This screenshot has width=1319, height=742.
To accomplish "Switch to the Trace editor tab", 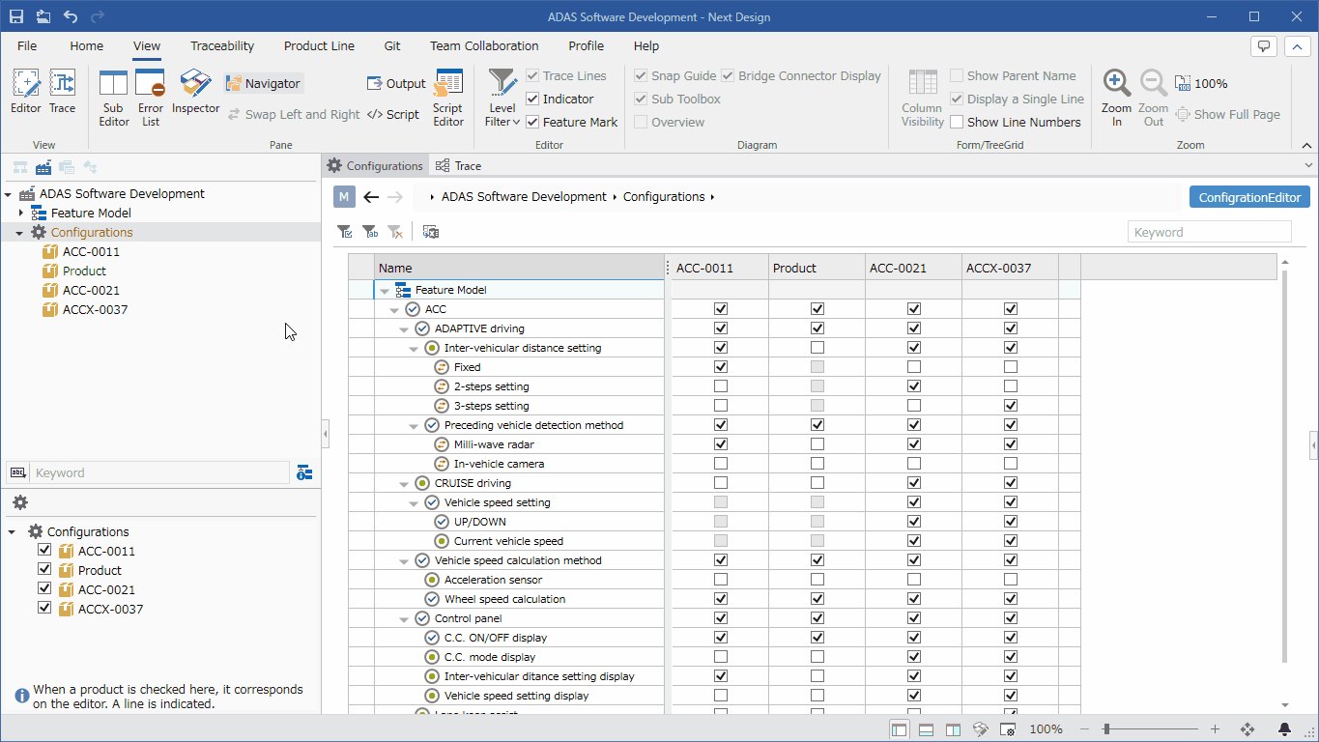I will 459,166.
